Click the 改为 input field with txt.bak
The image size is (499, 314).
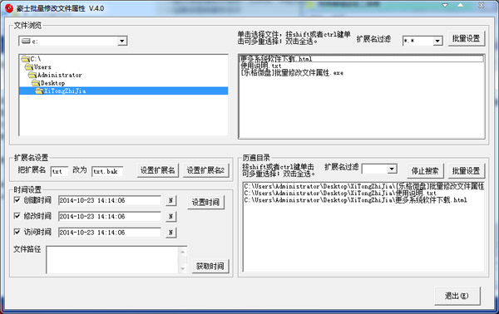[x=107, y=171]
